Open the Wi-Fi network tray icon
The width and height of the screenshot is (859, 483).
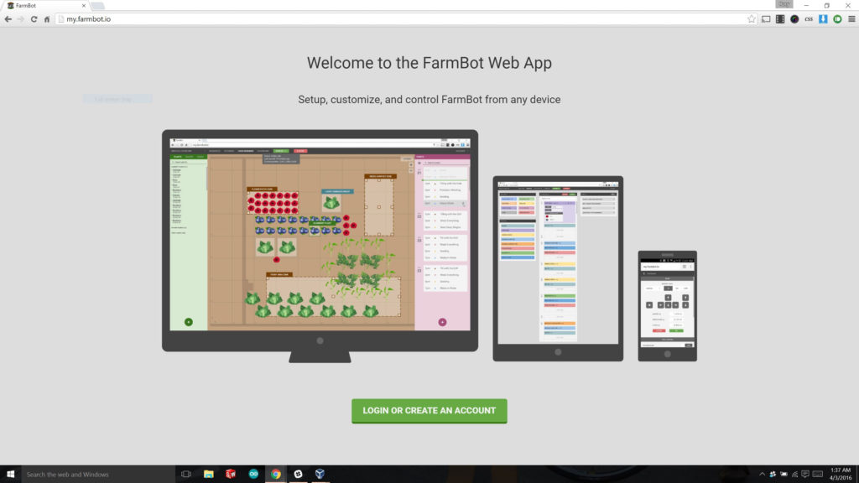click(794, 475)
